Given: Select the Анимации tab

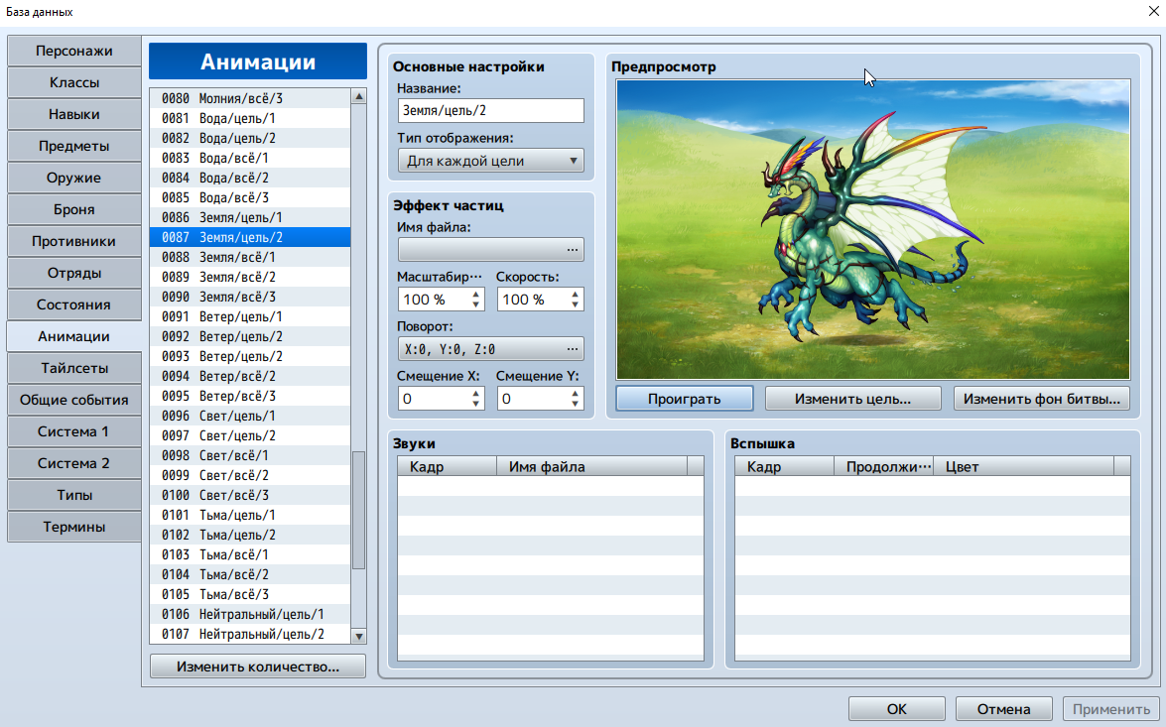Looking at the screenshot, I should pyautogui.click(x=74, y=336).
